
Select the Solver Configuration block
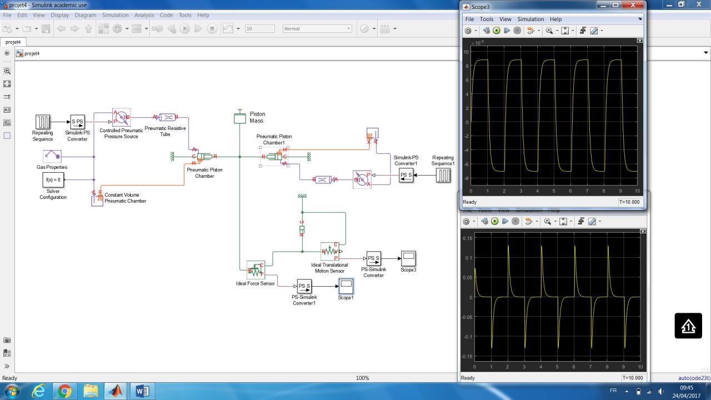53,180
